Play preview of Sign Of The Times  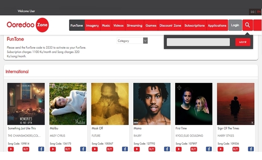(x=220, y=149)
